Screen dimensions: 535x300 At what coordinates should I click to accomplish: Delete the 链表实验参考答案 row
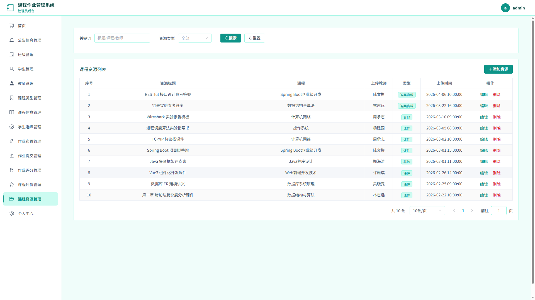pos(497,106)
